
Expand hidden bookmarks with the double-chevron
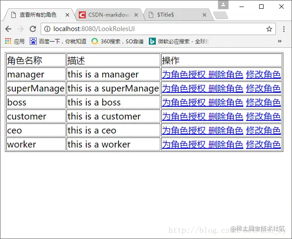coord(279,41)
